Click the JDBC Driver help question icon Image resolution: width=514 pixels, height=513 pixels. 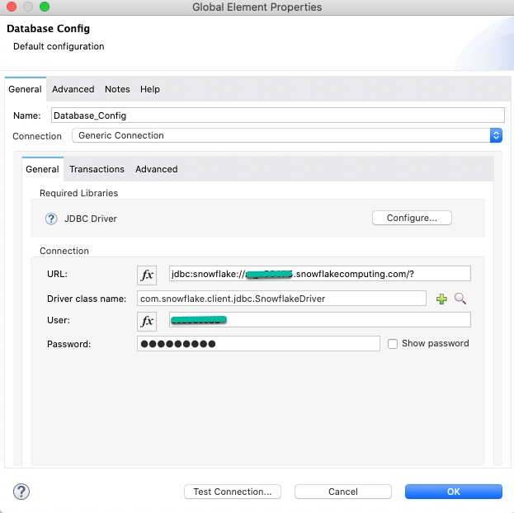[51, 219]
